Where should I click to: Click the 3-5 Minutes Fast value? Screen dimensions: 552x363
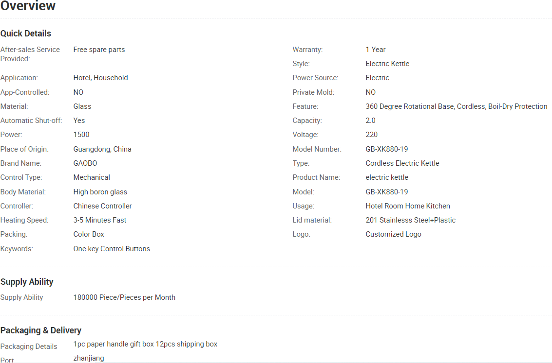click(99, 220)
